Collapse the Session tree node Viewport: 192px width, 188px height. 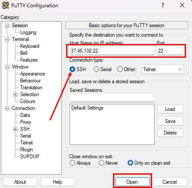pos(7,25)
